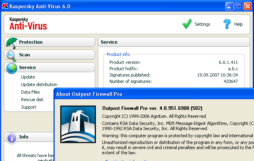Click the Info panel header
This screenshot has height=161, width=254.
(x=29, y=137)
